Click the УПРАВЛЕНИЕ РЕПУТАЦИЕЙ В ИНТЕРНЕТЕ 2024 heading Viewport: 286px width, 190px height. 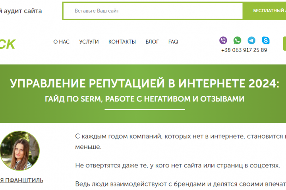point(145,84)
